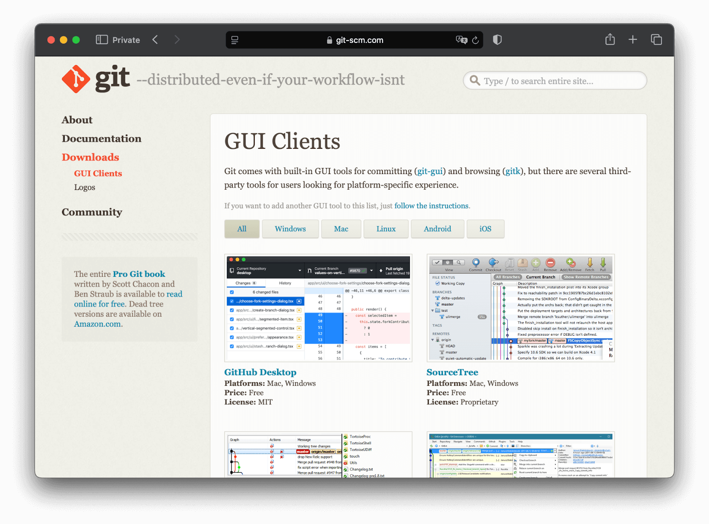Image resolution: width=709 pixels, height=524 pixels.
Task: Click the git wordmark text
Action: 113,79
